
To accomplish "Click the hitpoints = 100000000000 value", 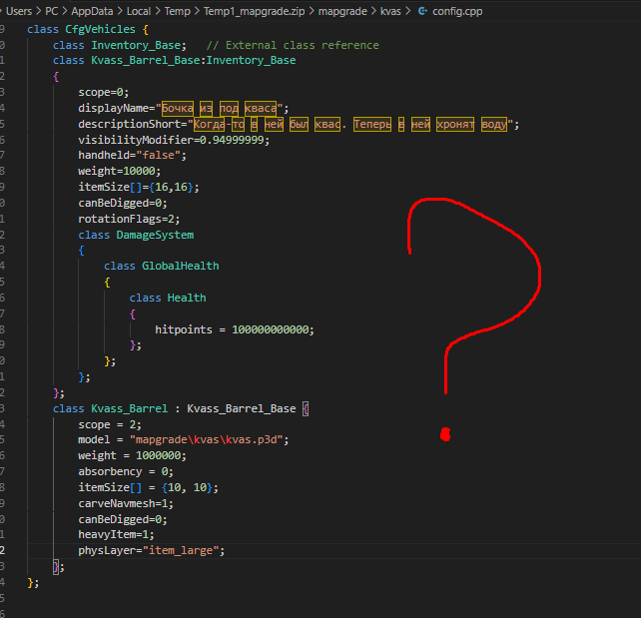I will tap(270, 329).
